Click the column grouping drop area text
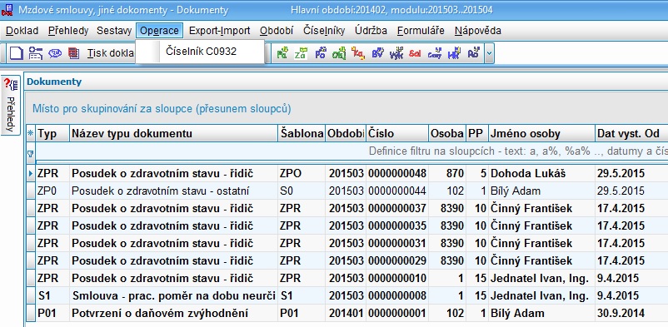 pyautogui.click(x=162, y=109)
